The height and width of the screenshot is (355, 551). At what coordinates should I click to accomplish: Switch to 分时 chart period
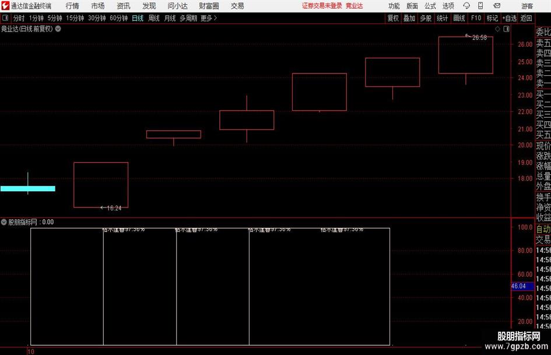click(19, 18)
